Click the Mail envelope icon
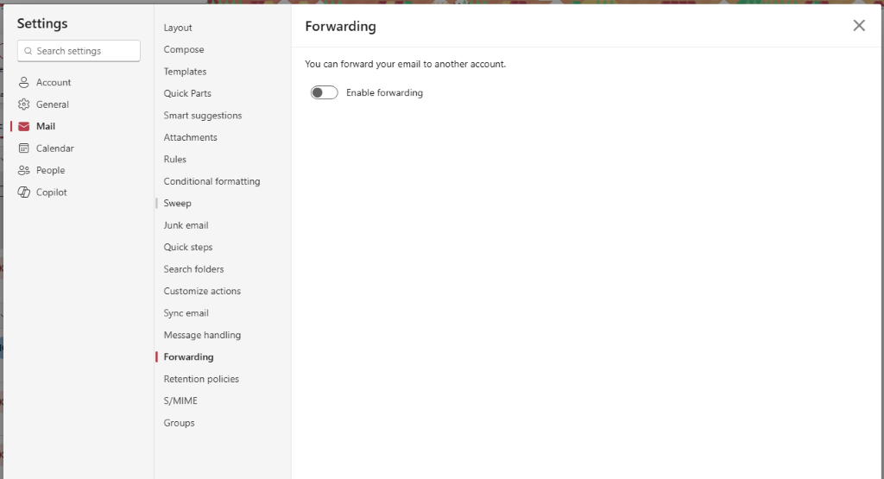The width and height of the screenshot is (884, 479). 23,126
